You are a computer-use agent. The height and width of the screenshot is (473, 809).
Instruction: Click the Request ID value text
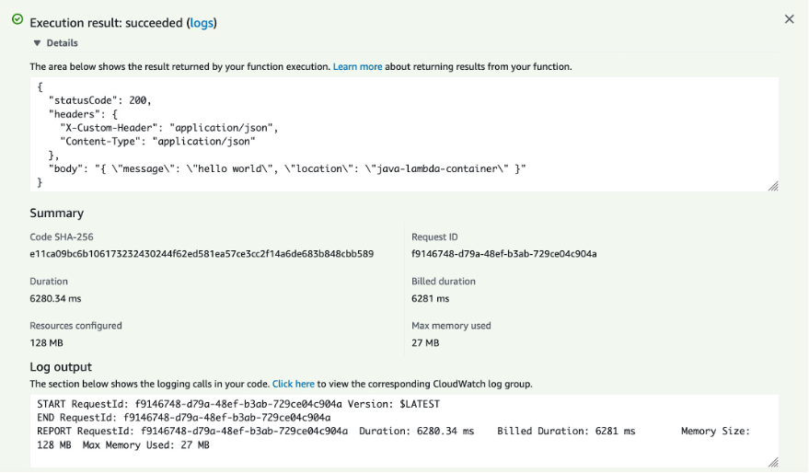503,254
